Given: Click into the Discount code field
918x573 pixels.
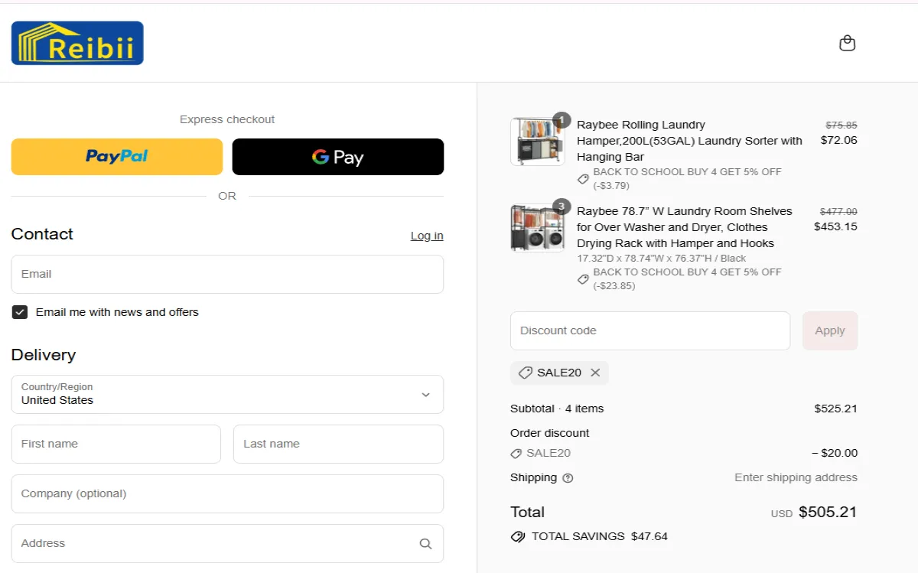Looking at the screenshot, I should (x=649, y=330).
